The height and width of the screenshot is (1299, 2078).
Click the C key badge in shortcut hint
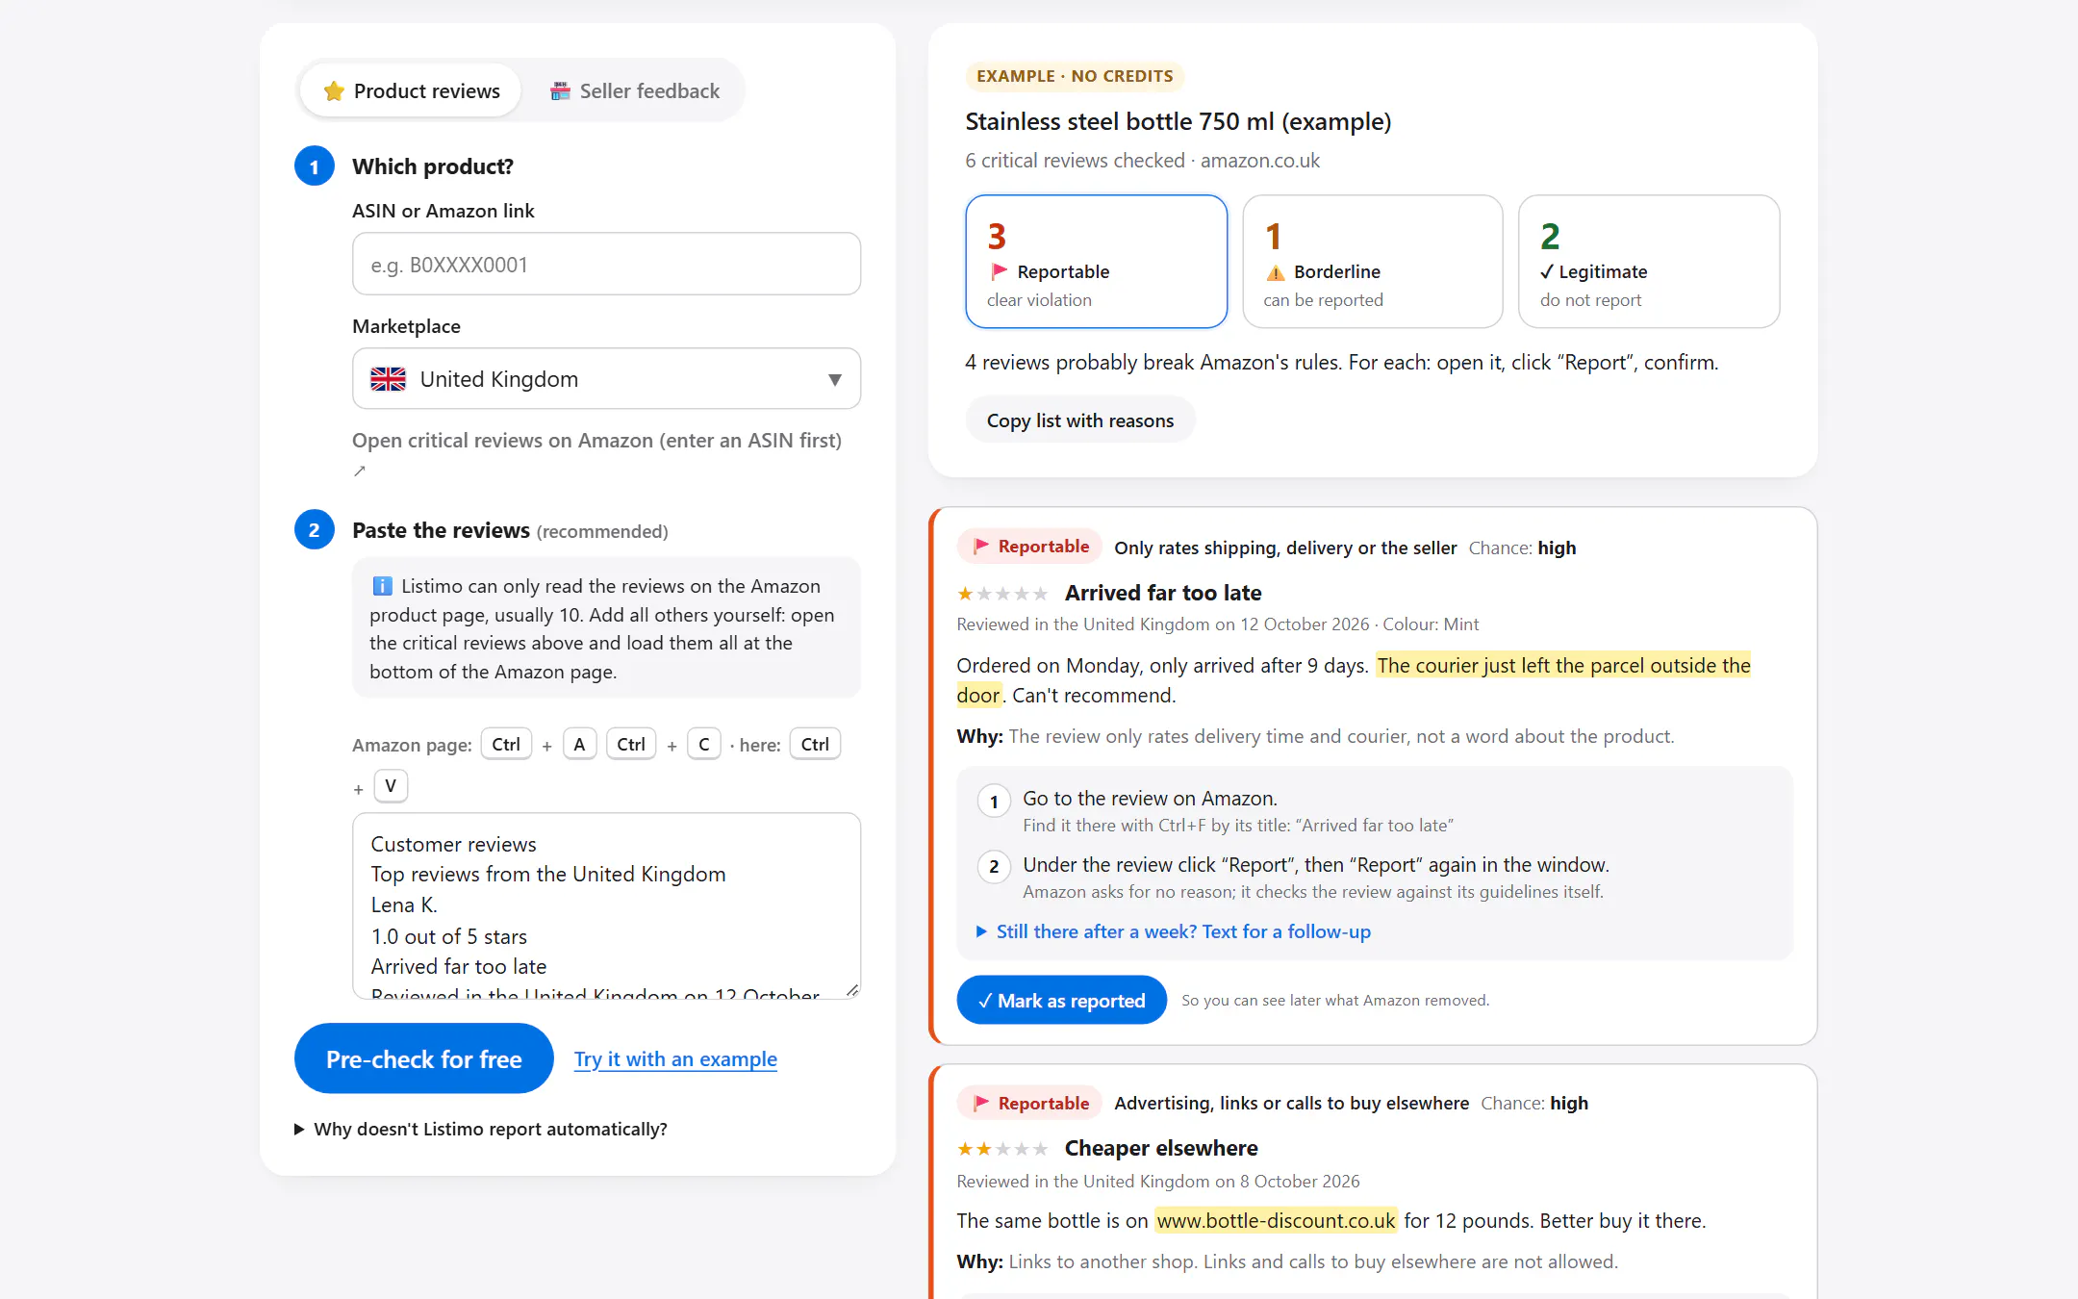tap(703, 744)
